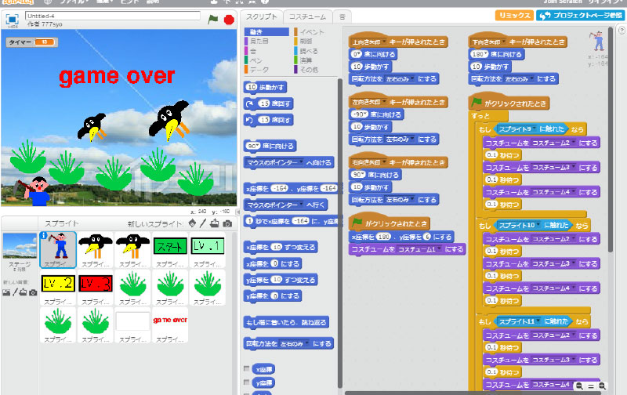
Task: Zoom out the scripts area
Action: [x=578, y=386]
